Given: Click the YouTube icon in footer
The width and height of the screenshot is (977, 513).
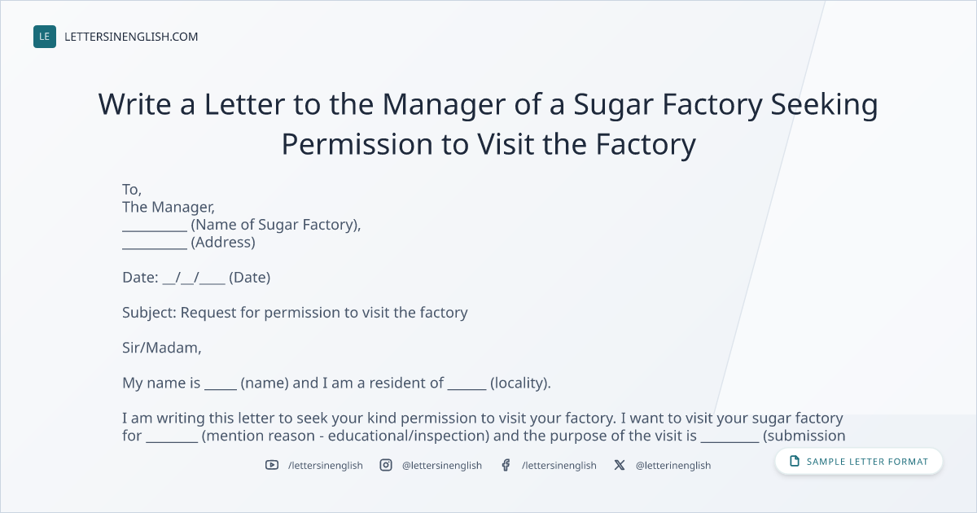Looking at the screenshot, I should (272, 465).
